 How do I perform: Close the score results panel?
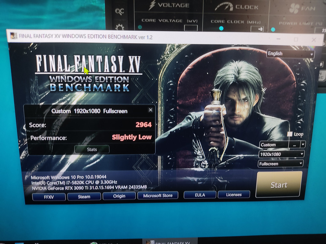click(x=151, y=110)
